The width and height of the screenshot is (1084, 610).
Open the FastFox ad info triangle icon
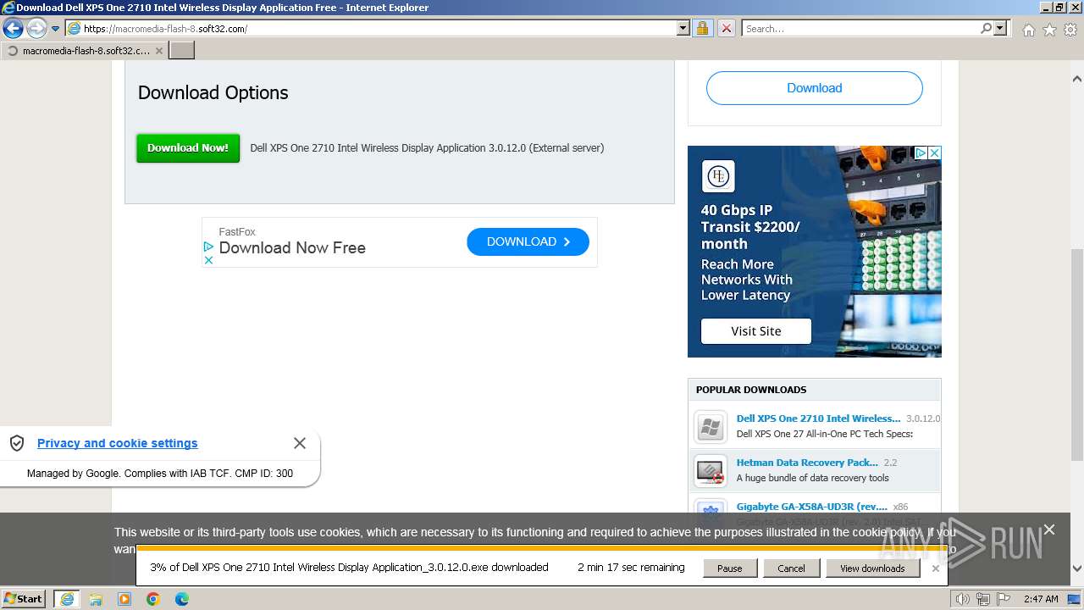pyautogui.click(x=208, y=247)
